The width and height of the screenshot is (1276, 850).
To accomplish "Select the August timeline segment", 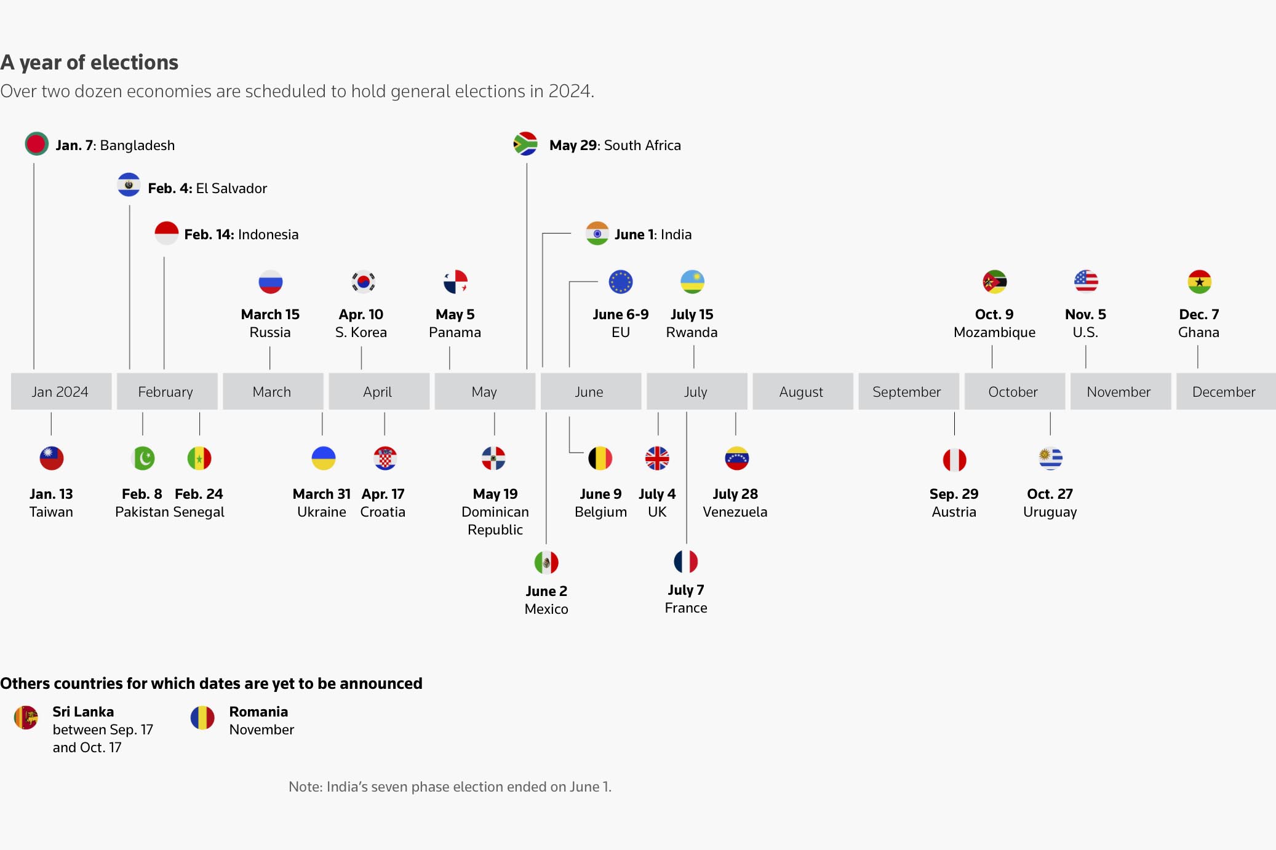I will [802, 392].
